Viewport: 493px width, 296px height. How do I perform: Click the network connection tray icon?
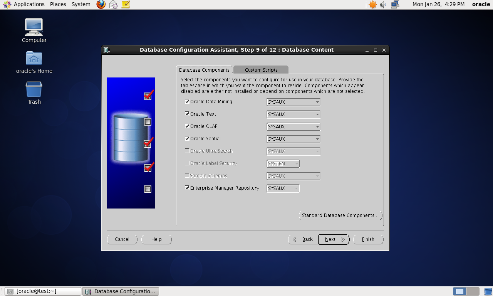(x=395, y=5)
